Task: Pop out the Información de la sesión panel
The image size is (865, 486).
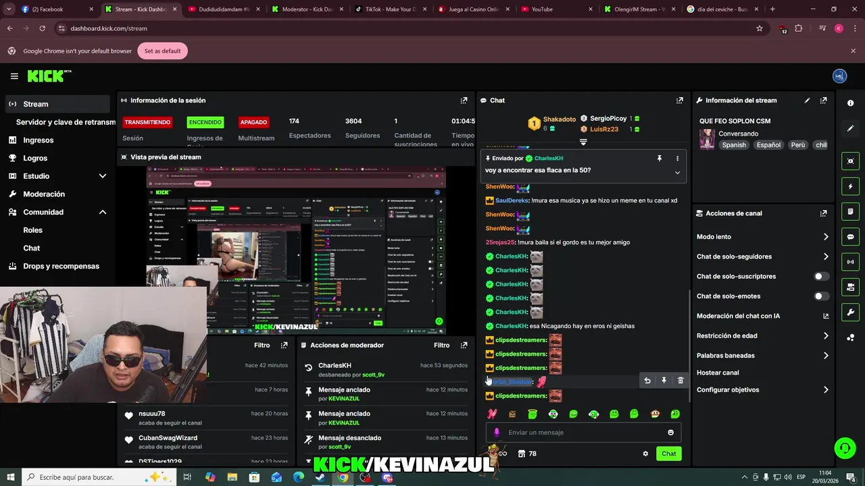Action: click(464, 101)
